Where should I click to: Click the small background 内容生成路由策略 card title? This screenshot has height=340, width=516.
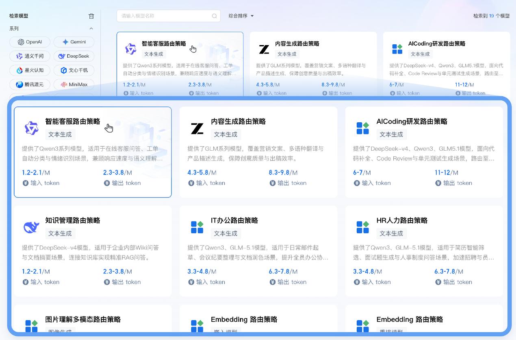(x=297, y=43)
